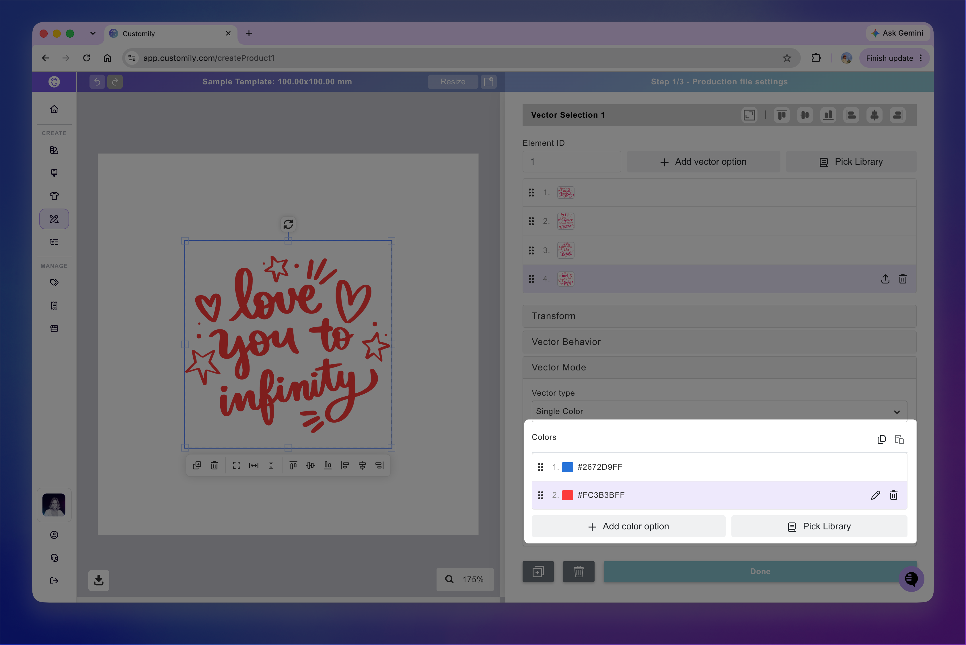Delete the #FC3B3BFF color option
The width and height of the screenshot is (966, 645).
(894, 495)
